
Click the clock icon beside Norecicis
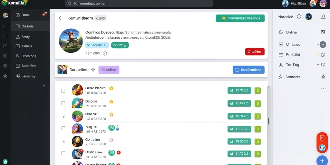299,17
